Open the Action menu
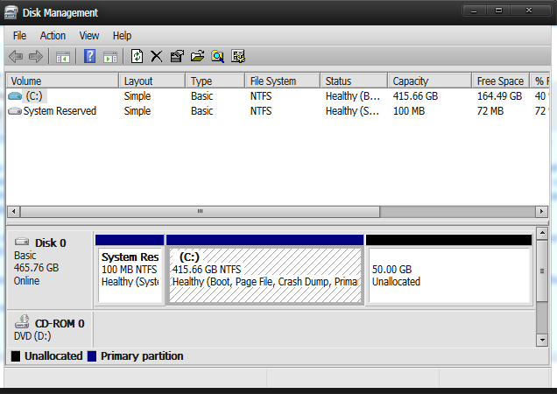Screen dimensions: 557x394 coord(53,36)
